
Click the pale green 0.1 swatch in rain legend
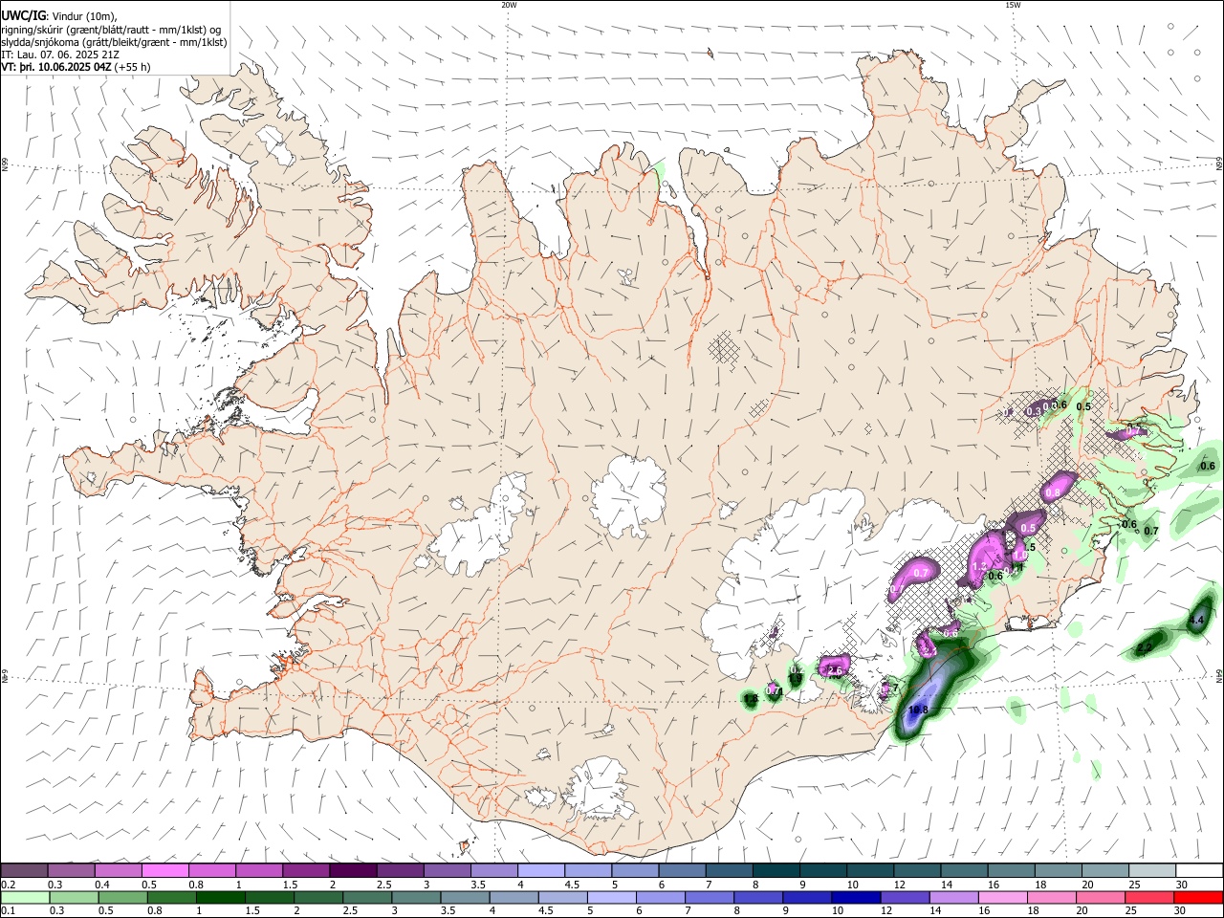[x=25, y=898]
